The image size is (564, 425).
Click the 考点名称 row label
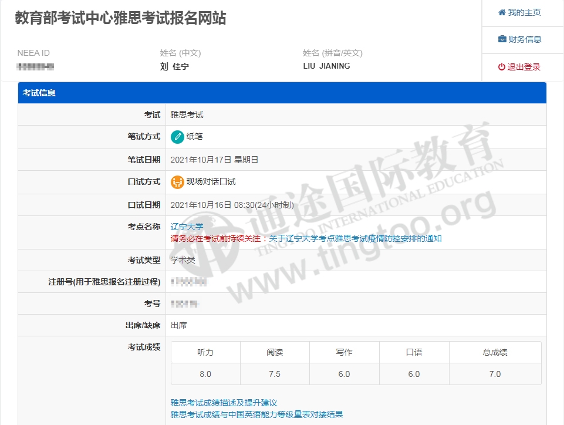pyautogui.click(x=144, y=227)
